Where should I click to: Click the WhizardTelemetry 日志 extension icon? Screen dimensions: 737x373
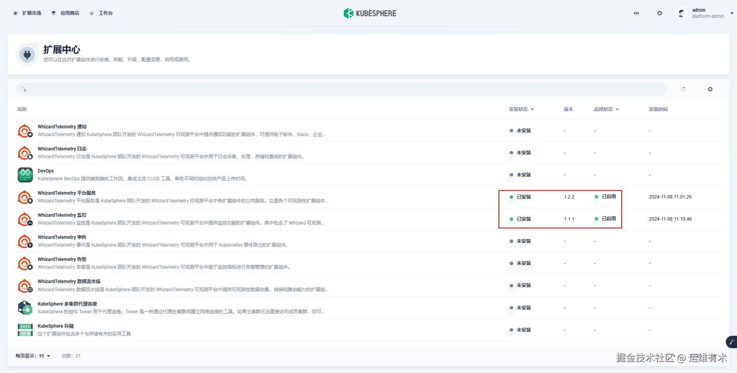25,153
